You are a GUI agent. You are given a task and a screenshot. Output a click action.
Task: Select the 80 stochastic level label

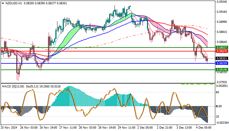[x=217, y=92]
